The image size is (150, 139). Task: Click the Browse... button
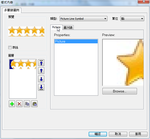(120, 91)
